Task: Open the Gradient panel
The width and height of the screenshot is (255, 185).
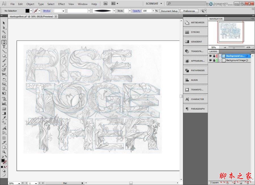Action: [195, 42]
